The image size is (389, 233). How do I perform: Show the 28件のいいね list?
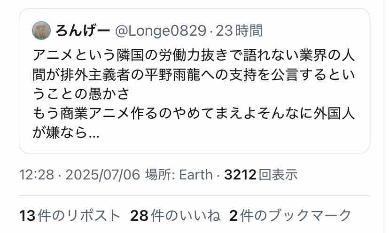[x=175, y=215]
